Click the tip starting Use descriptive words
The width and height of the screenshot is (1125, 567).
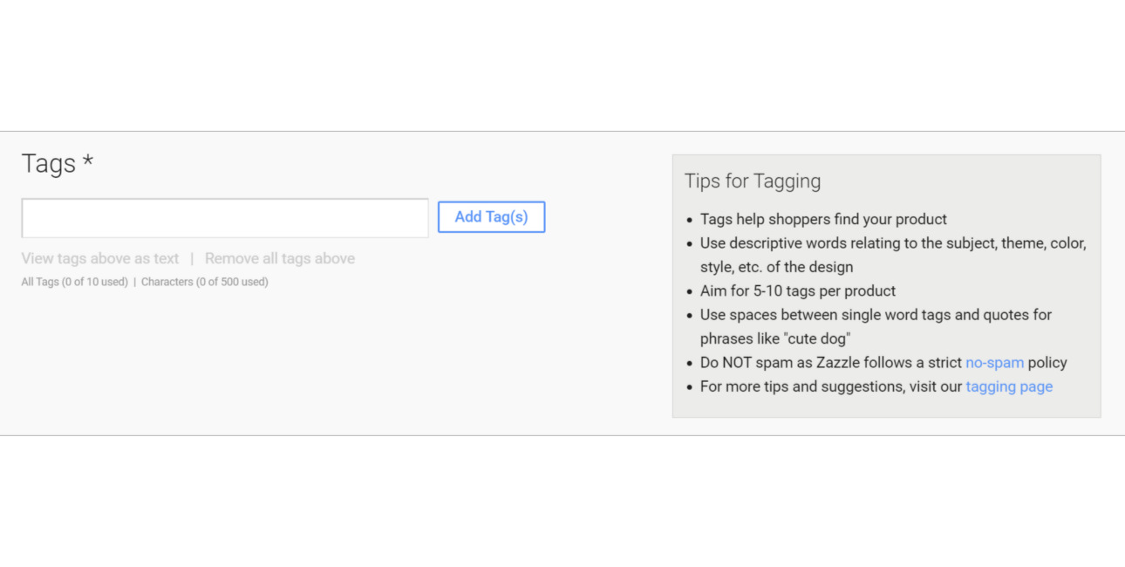point(893,243)
